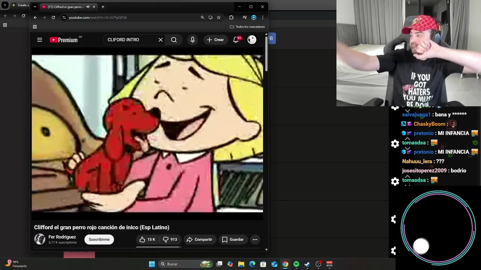Open the Crear upload menu
Image resolution: width=481 pixels, height=270 pixels.
215,40
